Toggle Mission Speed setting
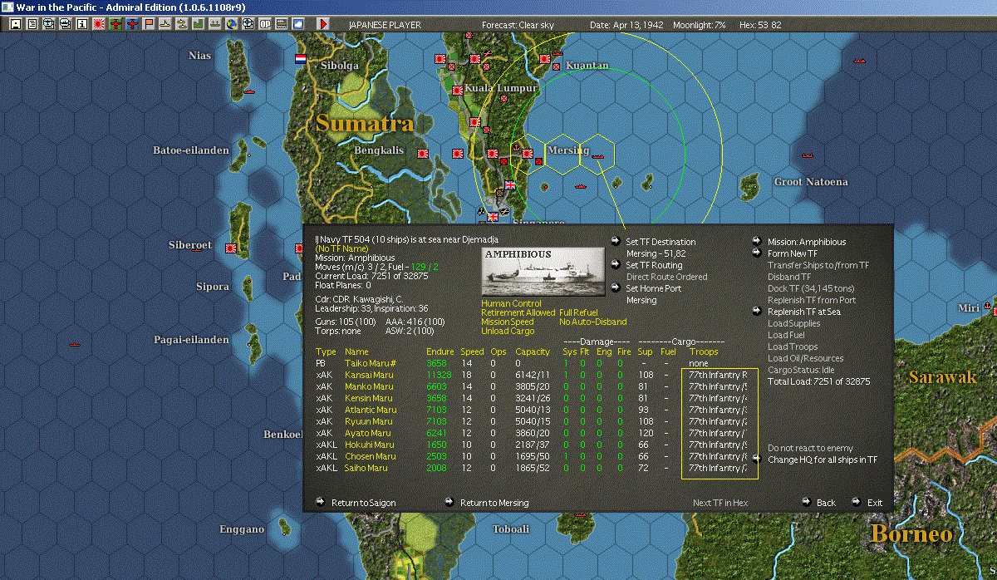 (x=506, y=322)
